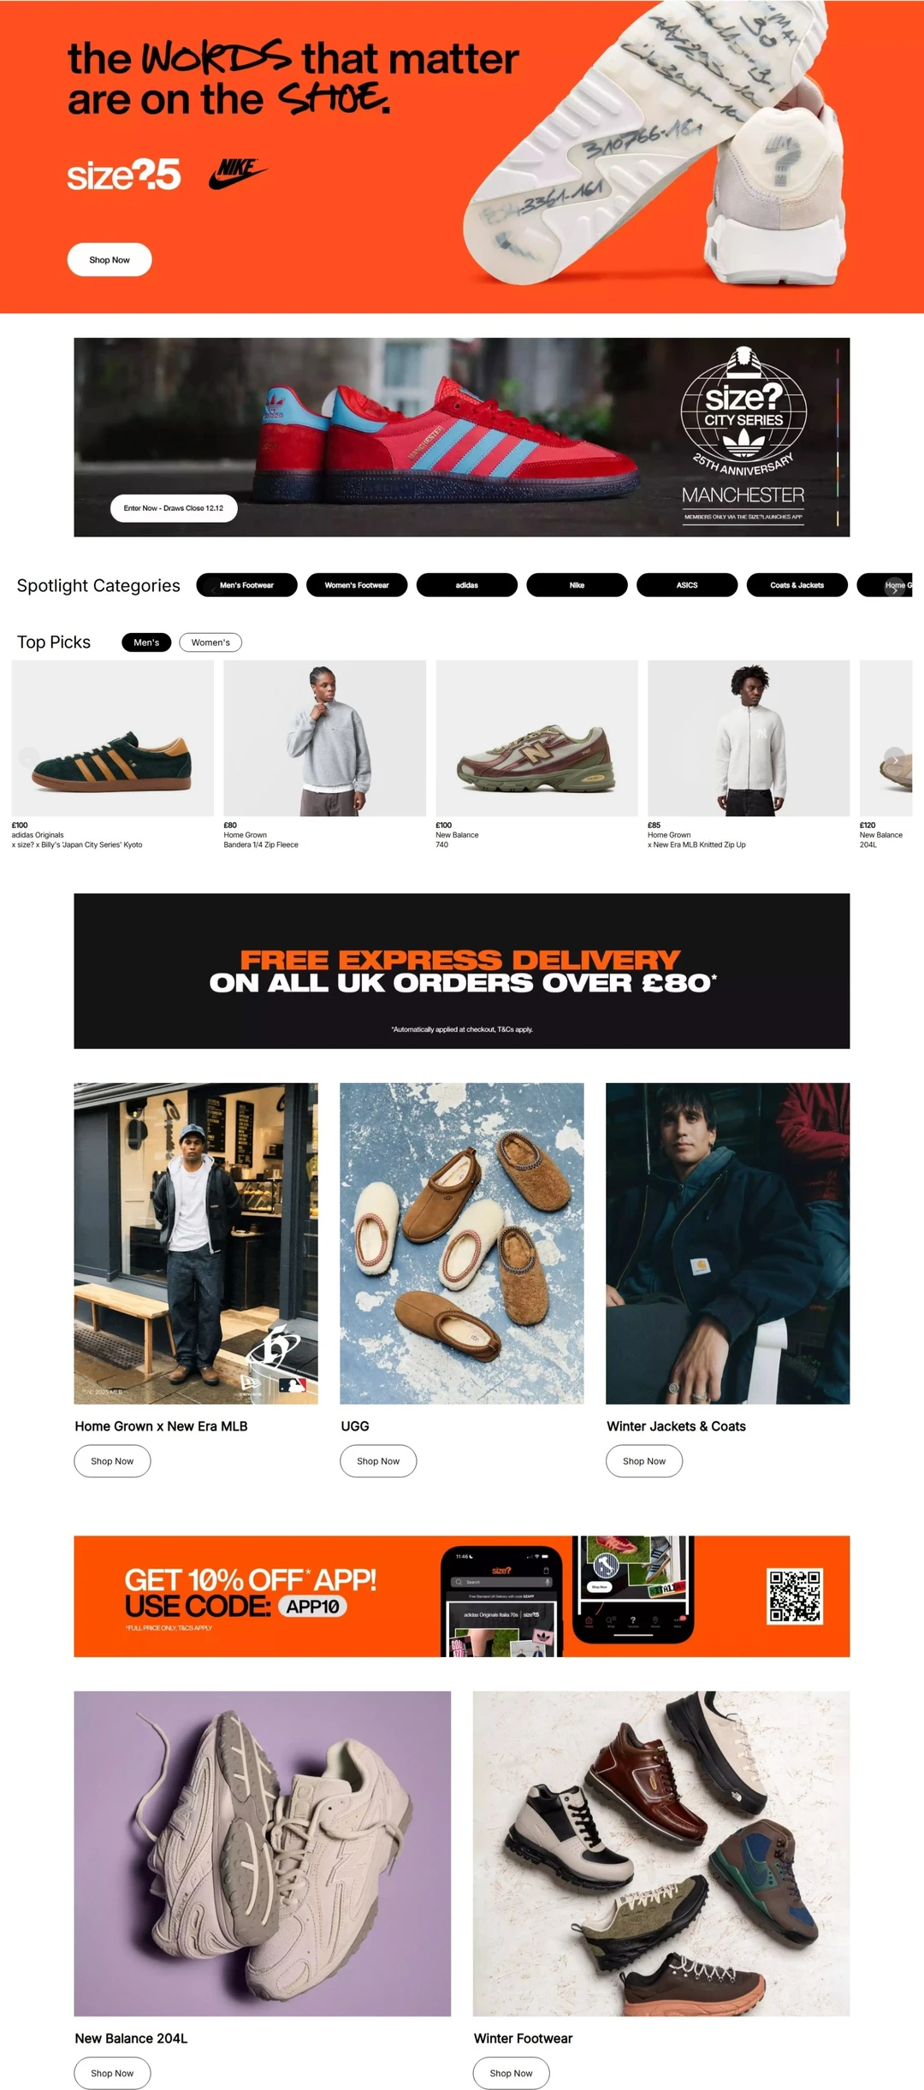Expand Spotlight Categories with right chevron

click(895, 589)
